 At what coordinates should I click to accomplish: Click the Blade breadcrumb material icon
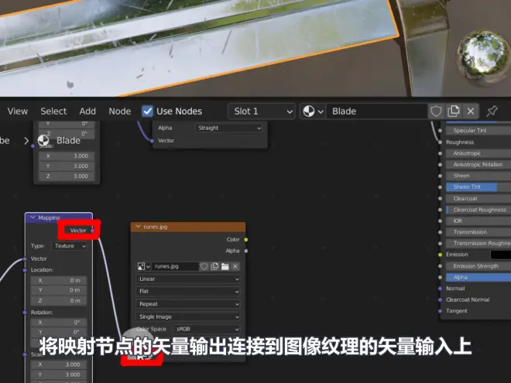(43, 140)
